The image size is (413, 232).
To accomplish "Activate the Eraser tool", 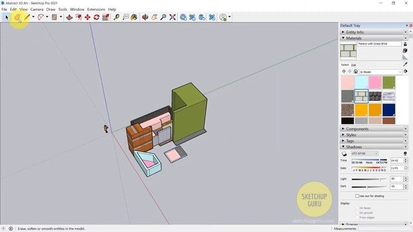I will coord(17,17).
